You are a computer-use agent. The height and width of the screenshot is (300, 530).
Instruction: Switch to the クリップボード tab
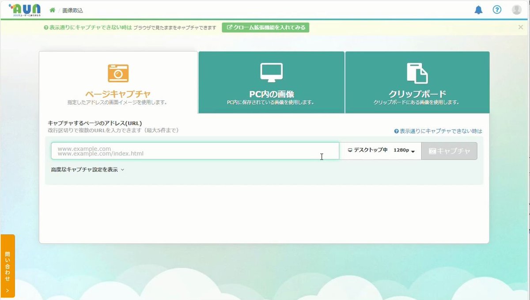(417, 82)
